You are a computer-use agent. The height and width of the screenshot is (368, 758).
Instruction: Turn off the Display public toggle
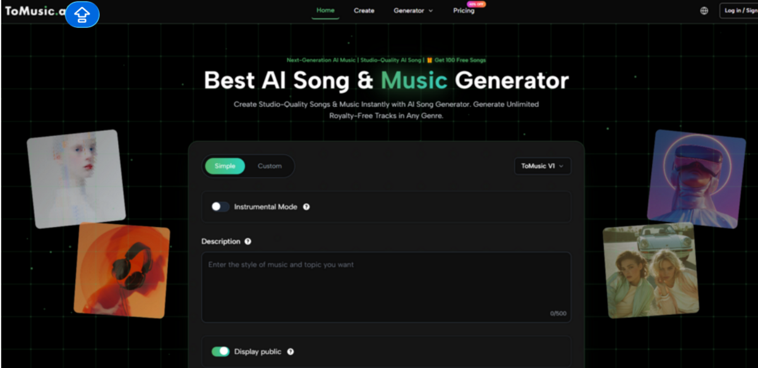[220, 352]
